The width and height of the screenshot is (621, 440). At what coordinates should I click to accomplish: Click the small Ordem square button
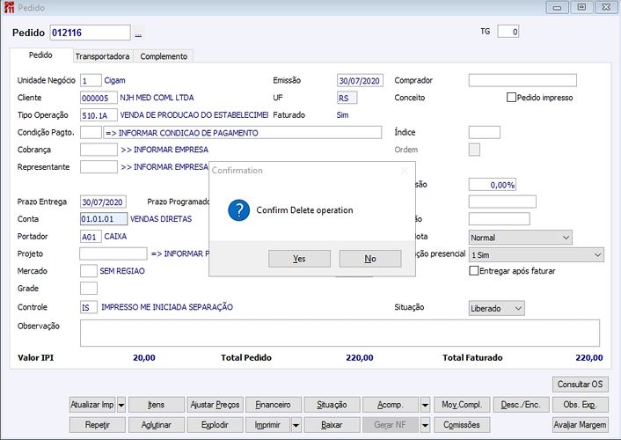(474, 150)
